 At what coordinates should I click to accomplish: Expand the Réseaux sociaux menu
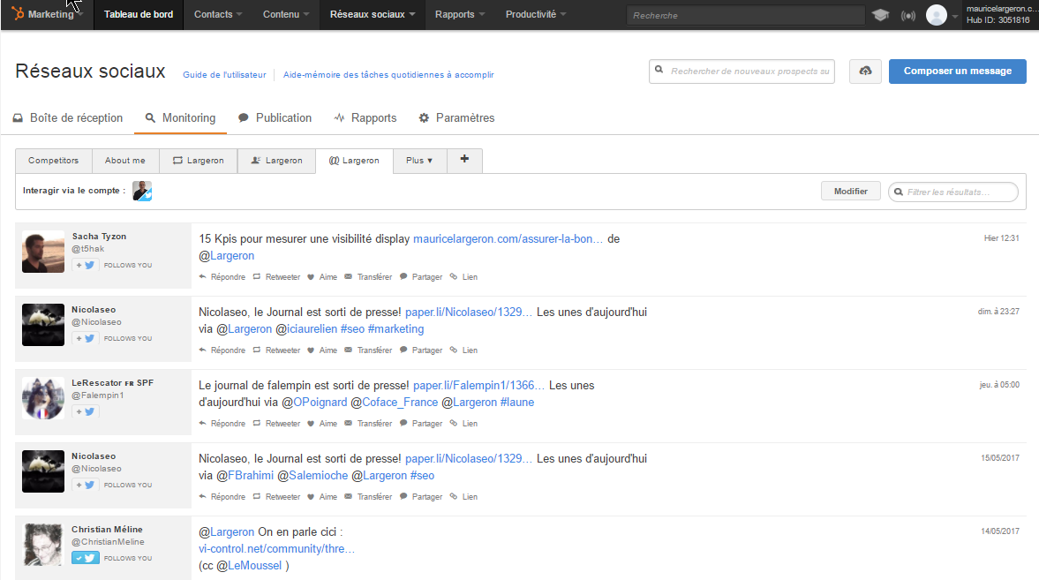tap(373, 15)
